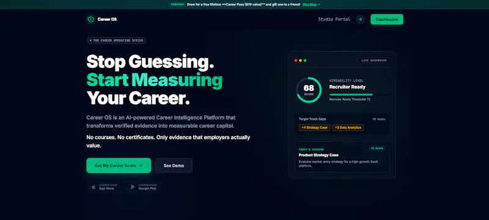Viewport: 489px width, 220px height.
Task: Open the Studio Portal nav link
Action: coord(334,20)
